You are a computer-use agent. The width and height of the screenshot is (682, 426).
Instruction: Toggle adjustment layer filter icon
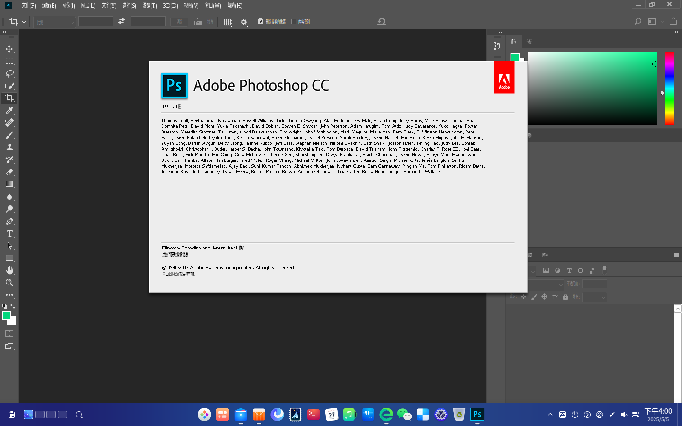(x=557, y=270)
